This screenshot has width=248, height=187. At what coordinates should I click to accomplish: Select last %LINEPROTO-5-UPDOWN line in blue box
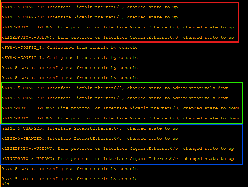click(117, 159)
